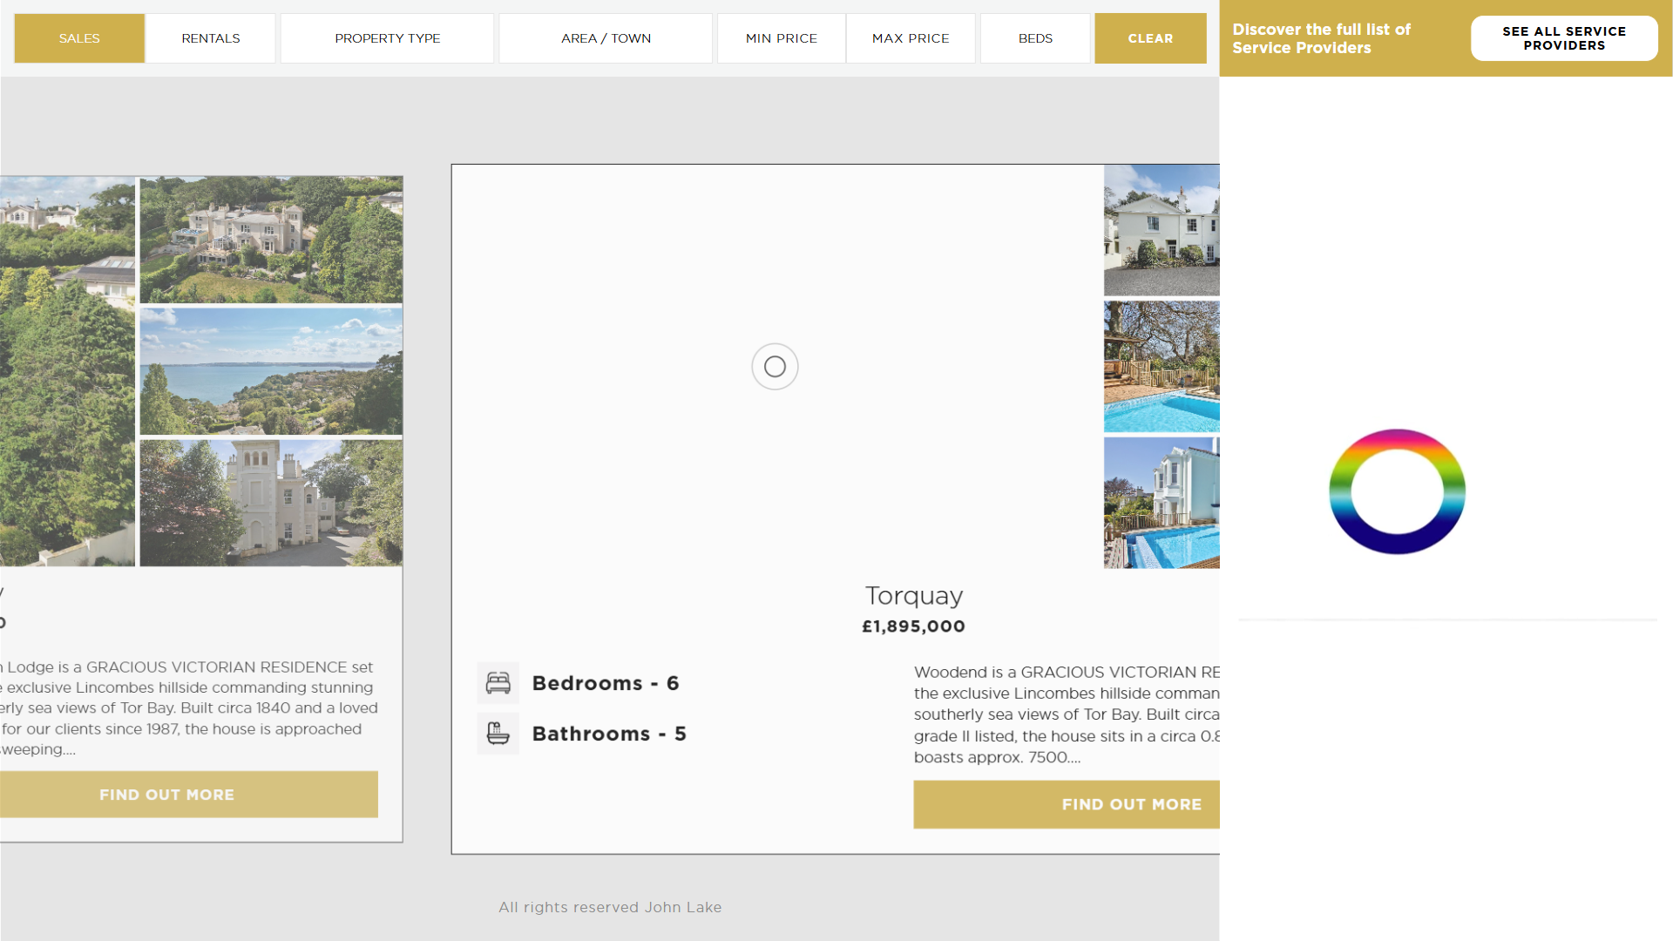Open the Property Type dropdown
This screenshot has width=1673, height=941.
(387, 38)
